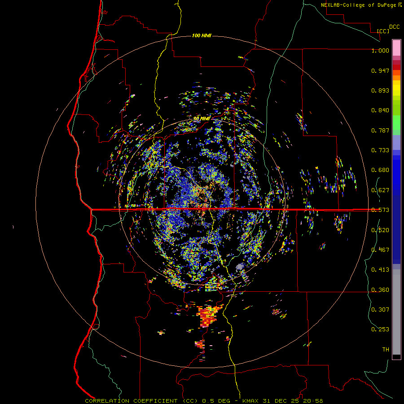Pick the yellow segment of the color bar
The image size is (404, 404).
click(x=396, y=88)
